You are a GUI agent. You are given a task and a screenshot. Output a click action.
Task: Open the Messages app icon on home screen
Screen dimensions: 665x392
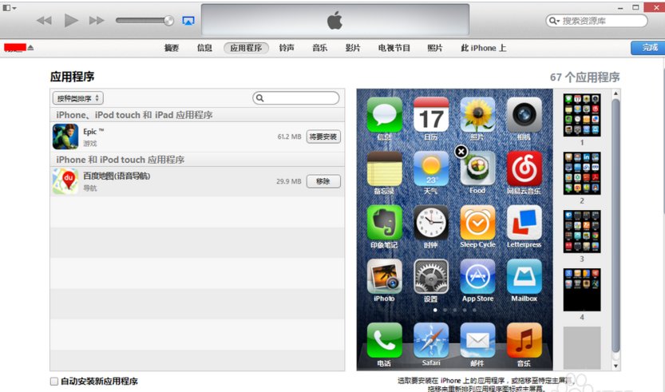[x=384, y=114]
